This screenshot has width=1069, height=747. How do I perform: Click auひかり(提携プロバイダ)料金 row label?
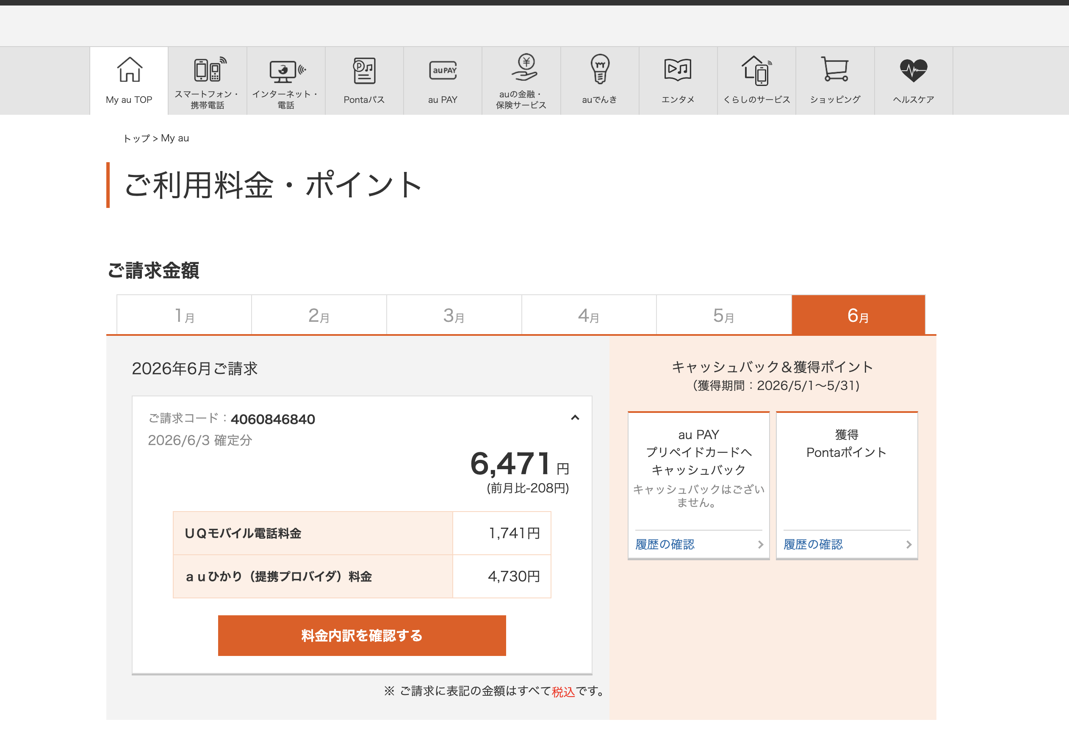(278, 576)
